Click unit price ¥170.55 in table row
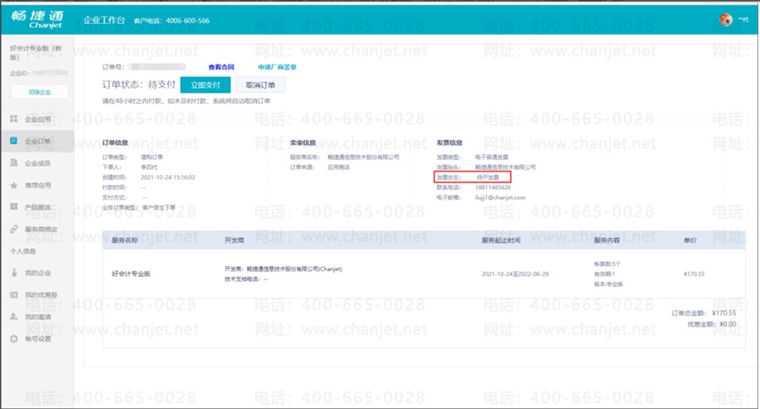 694,274
